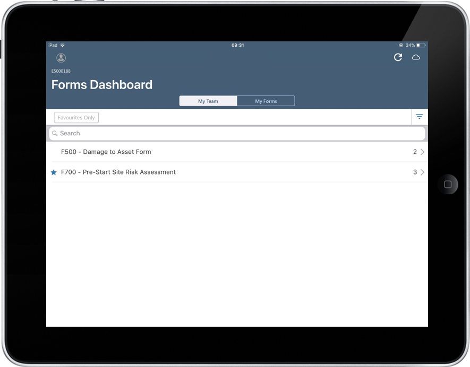Select the My Team tab

(208, 101)
